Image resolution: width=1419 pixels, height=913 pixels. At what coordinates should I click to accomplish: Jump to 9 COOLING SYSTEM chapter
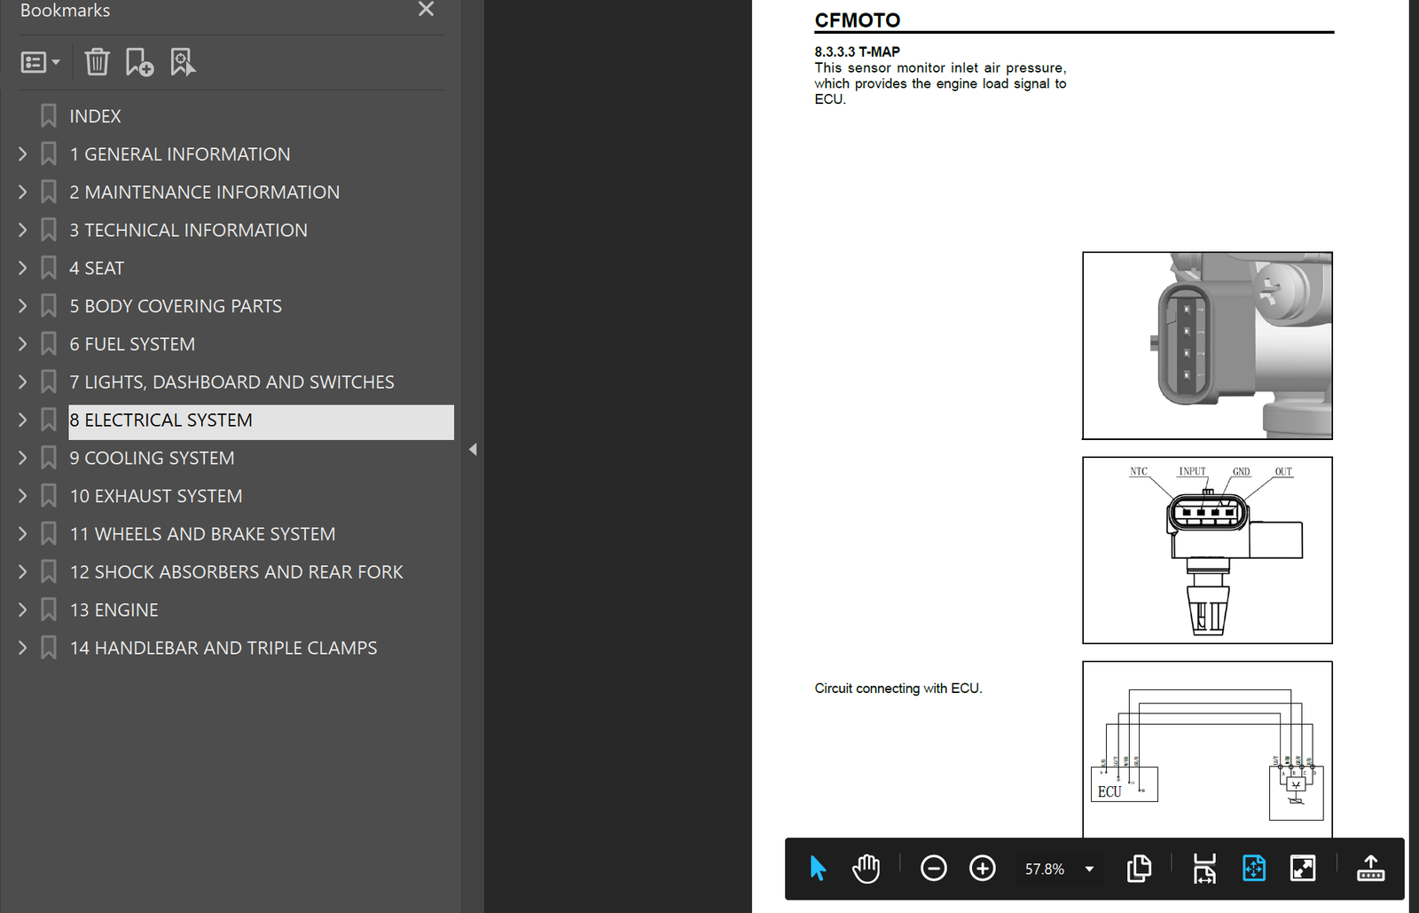[x=152, y=459]
